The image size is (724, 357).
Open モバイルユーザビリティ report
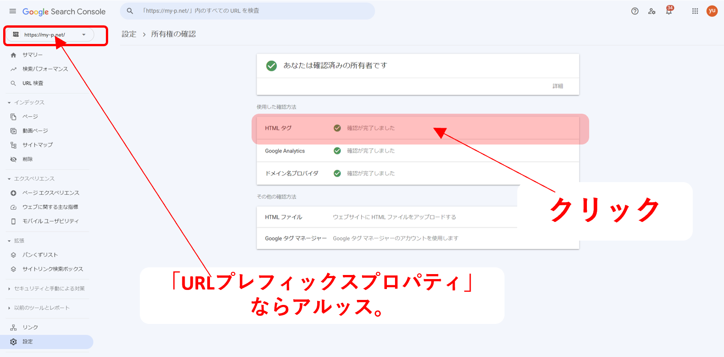[51, 221]
